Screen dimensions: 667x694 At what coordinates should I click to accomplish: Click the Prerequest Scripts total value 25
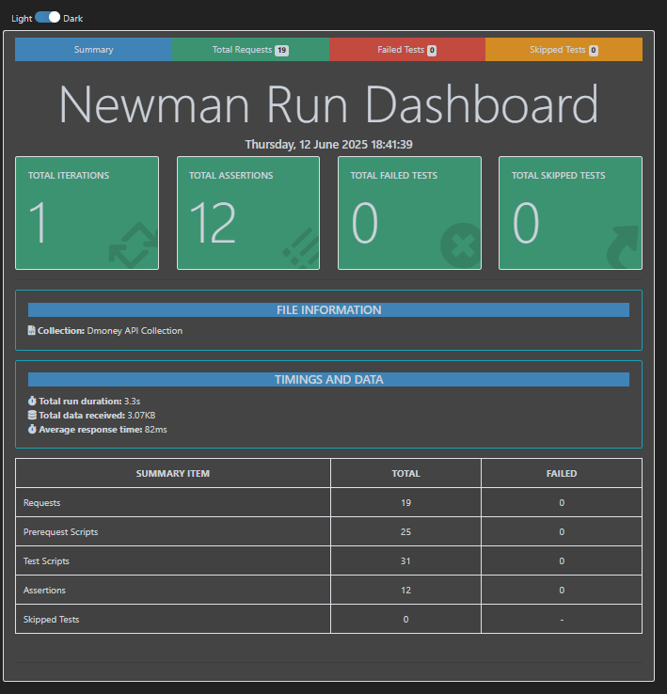pyautogui.click(x=405, y=531)
